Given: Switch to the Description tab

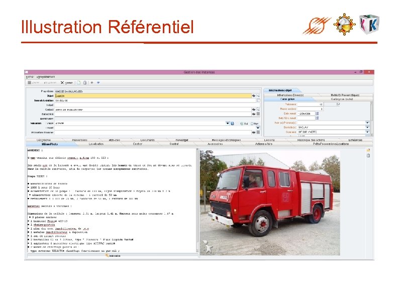Looking at the screenshot, I should [x=44, y=140].
